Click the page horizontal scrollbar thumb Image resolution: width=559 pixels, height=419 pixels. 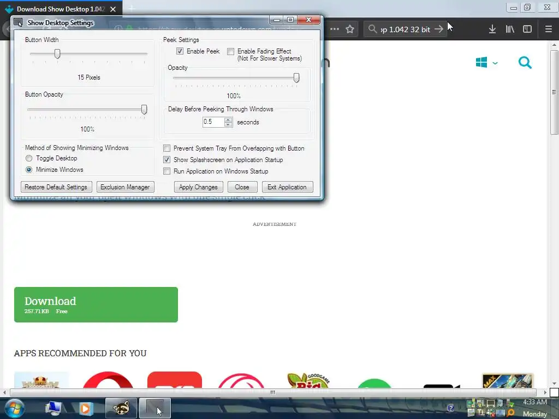tap(273, 392)
